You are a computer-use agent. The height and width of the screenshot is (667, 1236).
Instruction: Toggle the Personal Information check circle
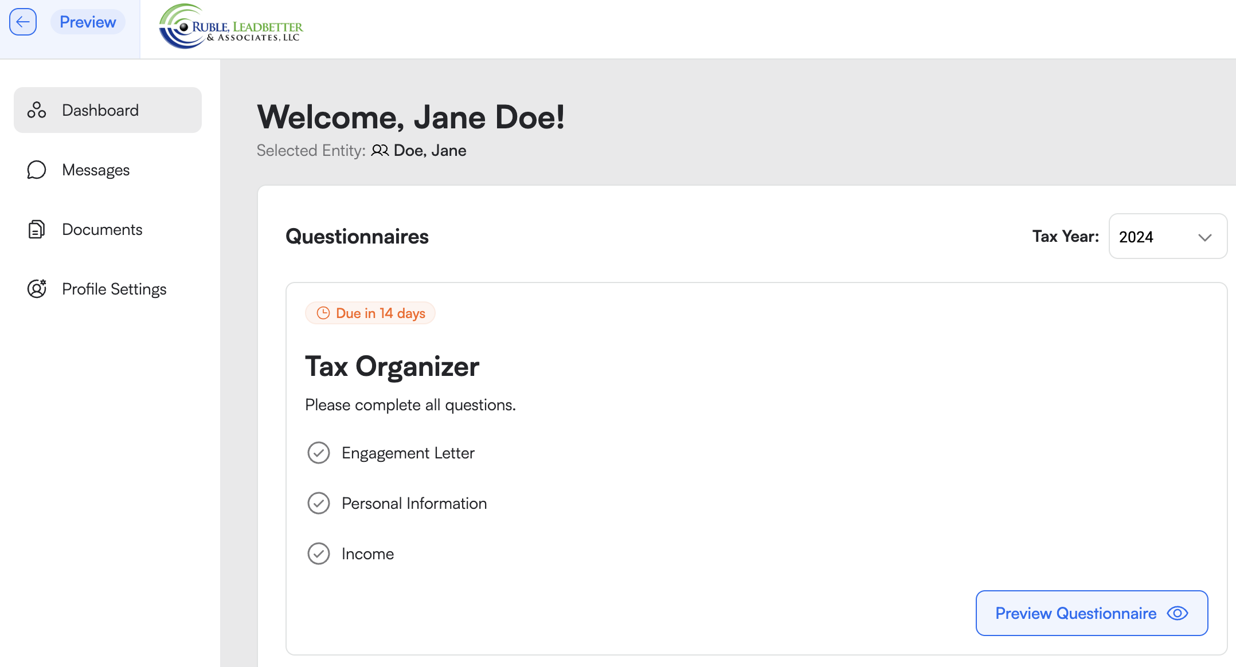(319, 503)
